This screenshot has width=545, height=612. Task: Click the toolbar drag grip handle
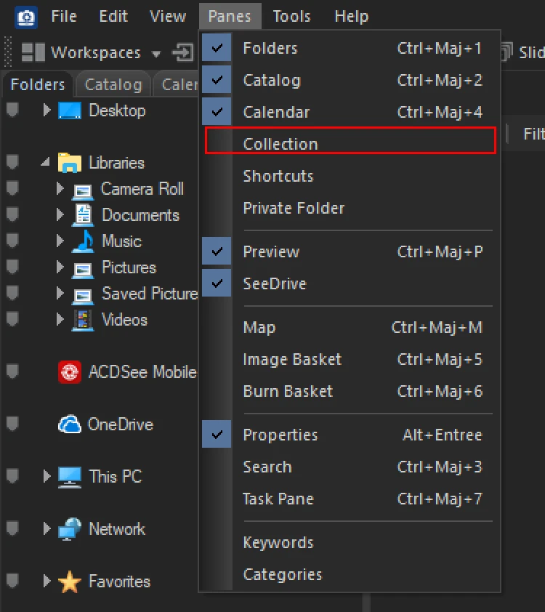click(8, 52)
